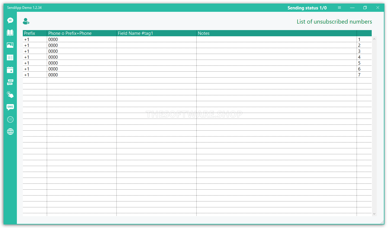The height and width of the screenshot is (228, 388).
Task: Open the SMS sidebar icon
Action: tap(10, 107)
